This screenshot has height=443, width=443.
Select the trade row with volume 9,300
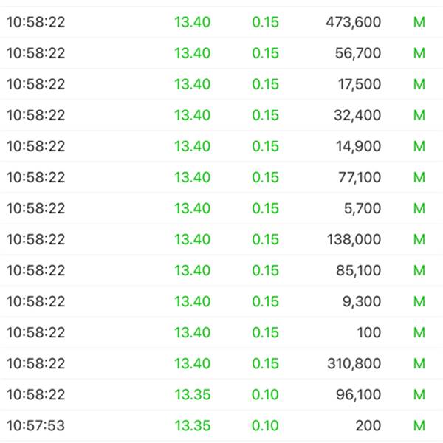click(221, 301)
